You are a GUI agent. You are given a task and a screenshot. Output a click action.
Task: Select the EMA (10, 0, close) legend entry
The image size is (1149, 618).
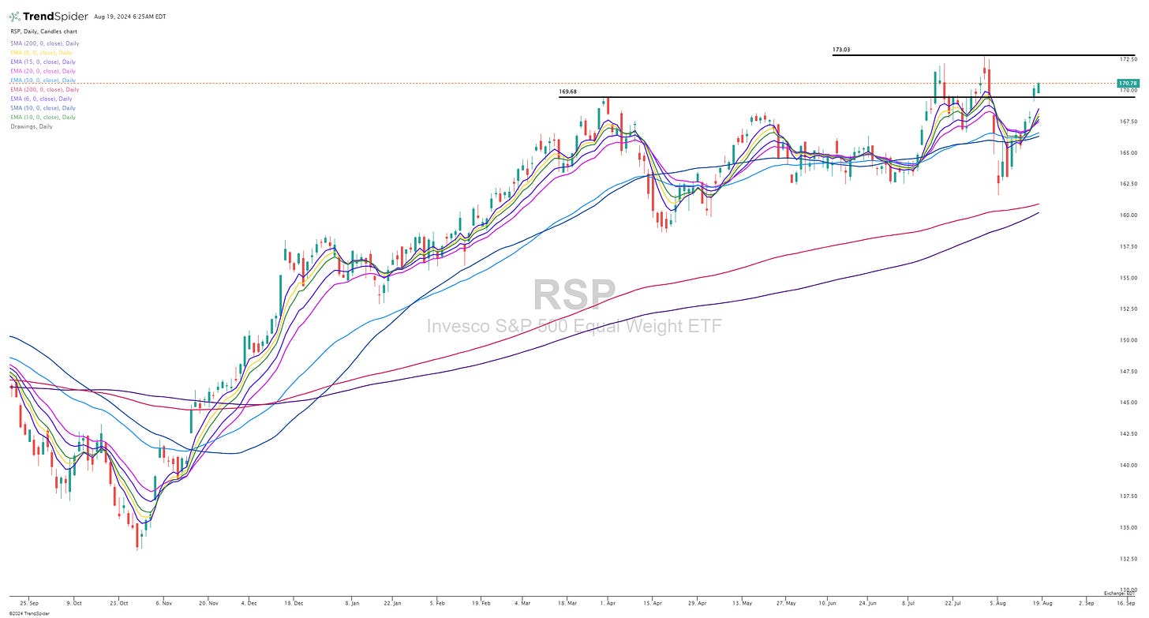pyautogui.click(x=43, y=118)
